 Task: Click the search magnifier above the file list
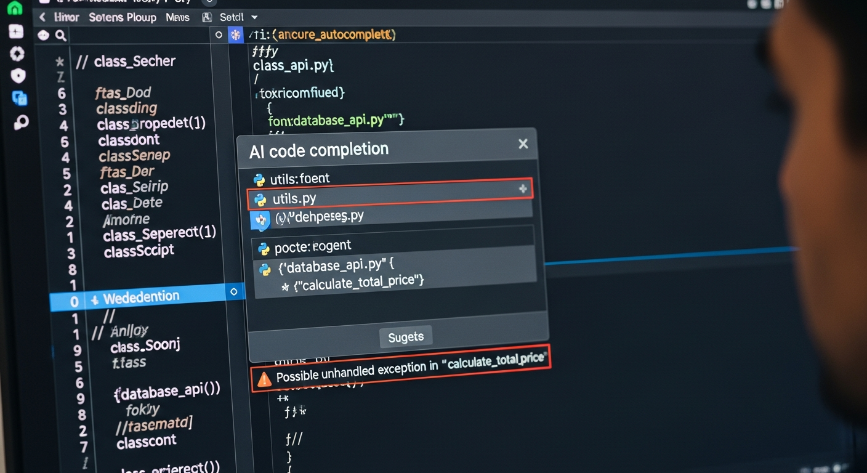(x=60, y=36)
